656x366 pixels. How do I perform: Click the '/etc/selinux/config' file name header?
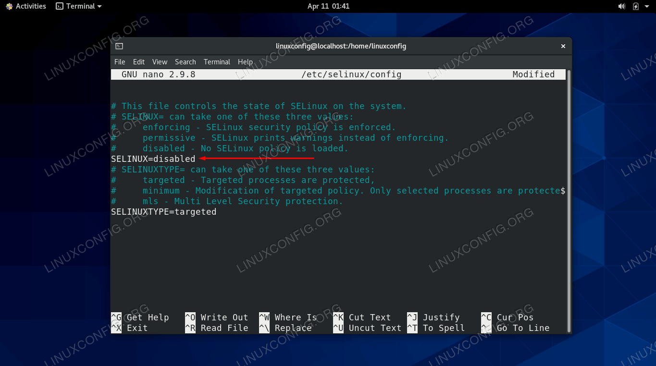pyautogui.click(x=351, y=74)
